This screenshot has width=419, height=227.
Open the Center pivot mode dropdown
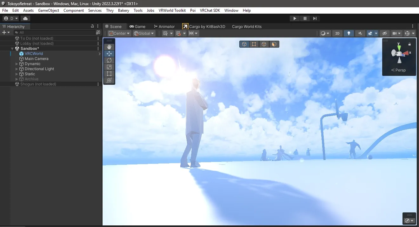coord(119,33)
